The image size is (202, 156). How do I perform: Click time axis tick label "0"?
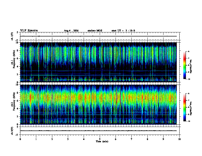pos(20,139)
